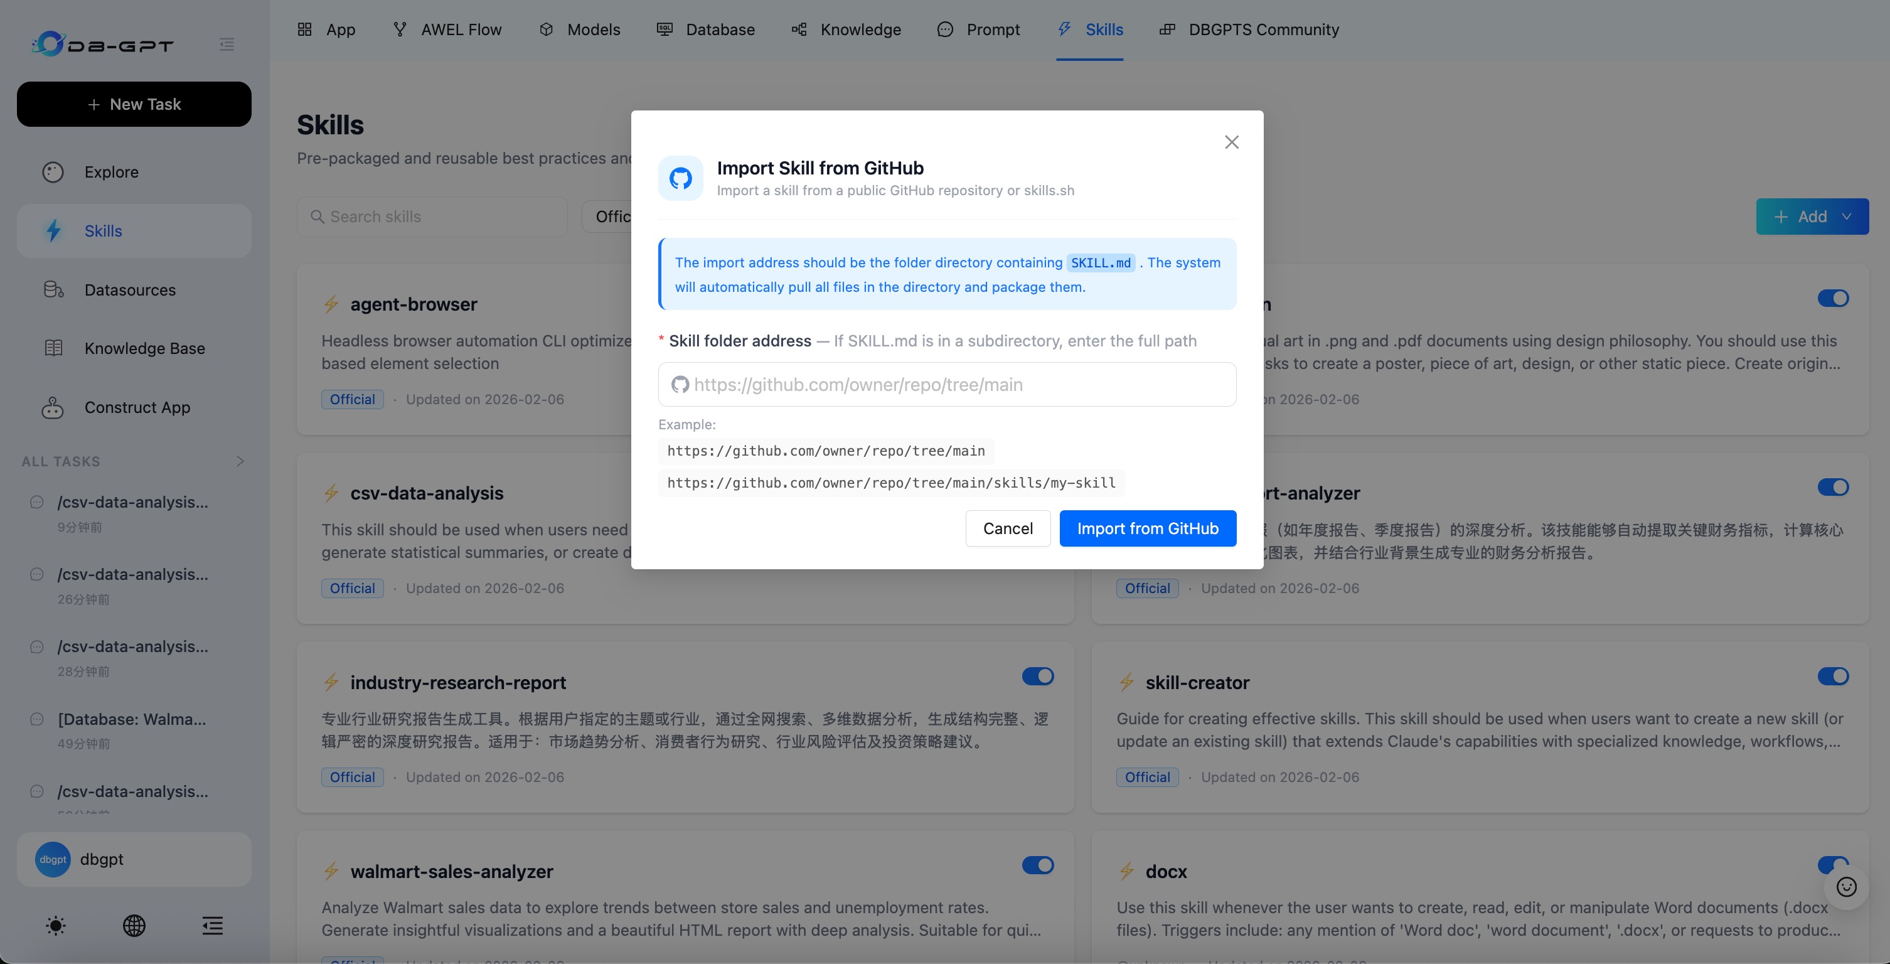
Task: Click the Construct App sidebar icon
Action: [x=53, y=408]
